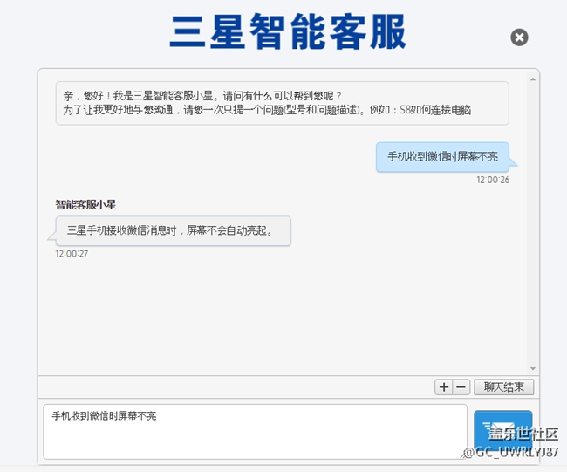
Task: Click the timestamp 12:00:27
Action: click(x=72, y=254)
